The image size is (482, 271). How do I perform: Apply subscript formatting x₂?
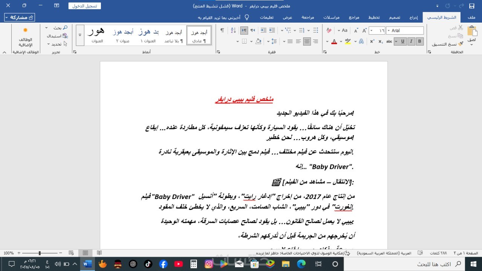point(381,41)
